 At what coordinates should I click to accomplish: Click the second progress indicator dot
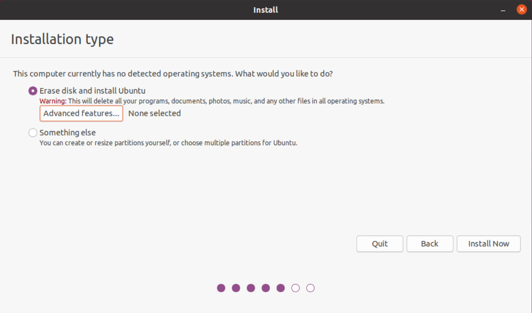click(x=236, y=288)
